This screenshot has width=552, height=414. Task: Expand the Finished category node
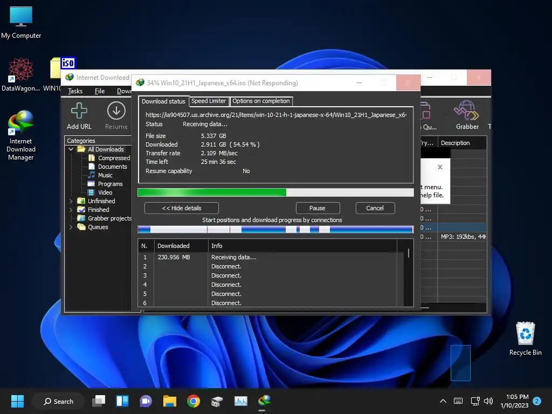[71, 210]
